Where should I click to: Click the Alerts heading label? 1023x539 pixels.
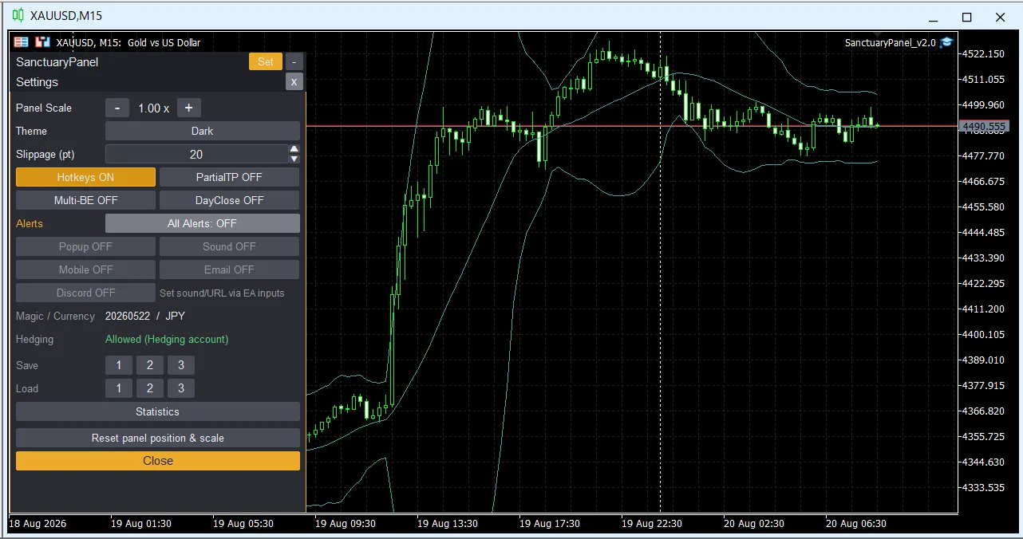point(30,223)
